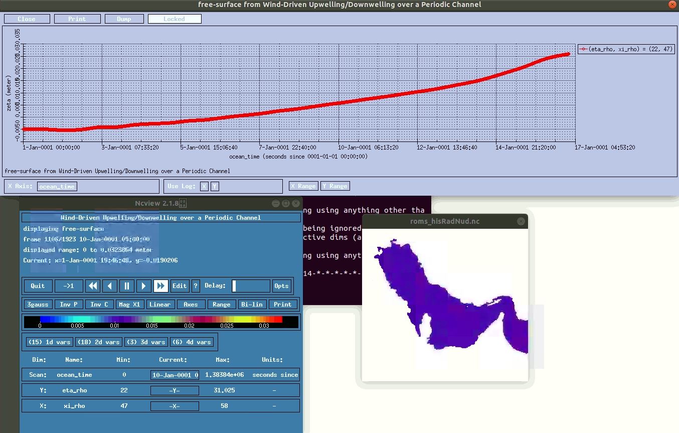This screenshot has width=679, height=433.
Task: Open the (15) 1d vars menu
Action: 49,342
